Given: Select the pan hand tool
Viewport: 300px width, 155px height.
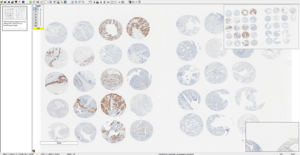Looking at the screenshot, I should click(x=90, y=2).
